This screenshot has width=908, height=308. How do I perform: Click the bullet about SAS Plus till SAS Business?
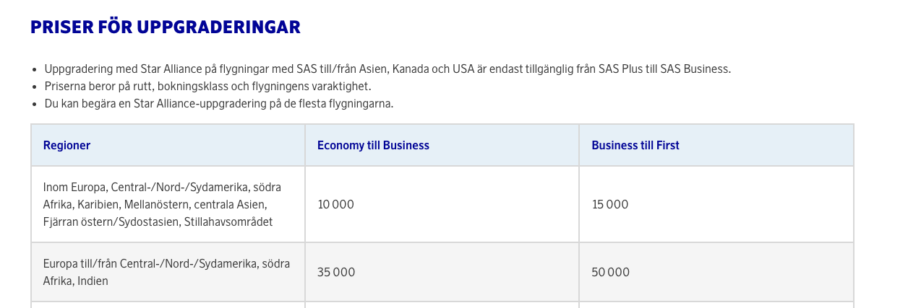(387, 69)
